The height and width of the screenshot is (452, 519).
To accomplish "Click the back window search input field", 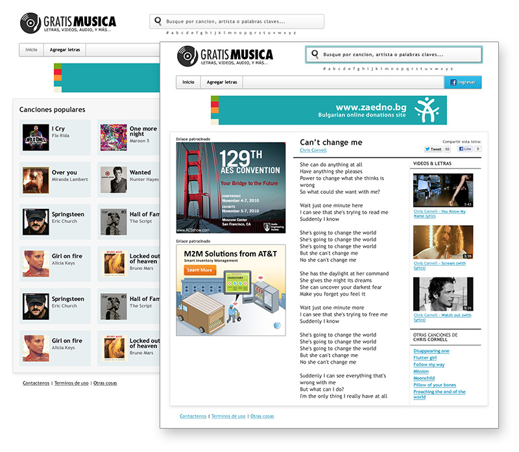I will 237,21.
